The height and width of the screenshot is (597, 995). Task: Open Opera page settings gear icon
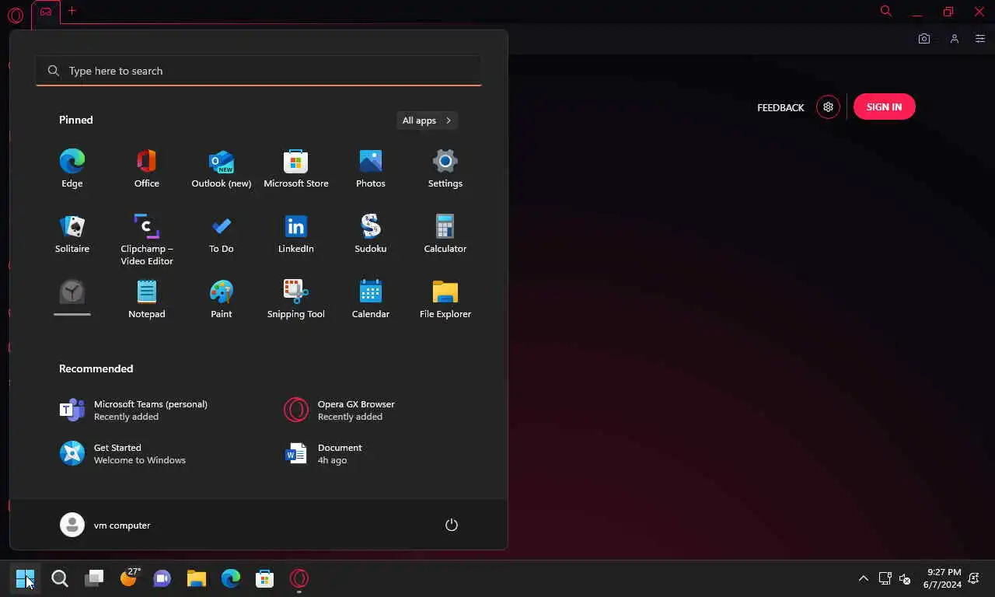tap(828, 107)
